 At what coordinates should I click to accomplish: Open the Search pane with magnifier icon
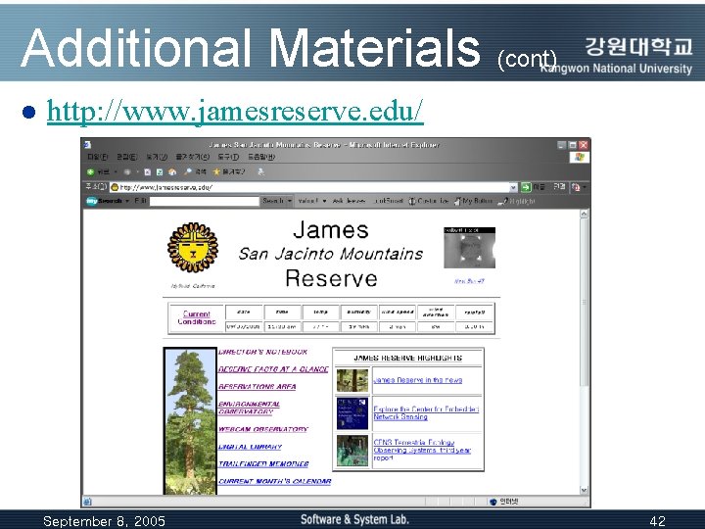188,171
